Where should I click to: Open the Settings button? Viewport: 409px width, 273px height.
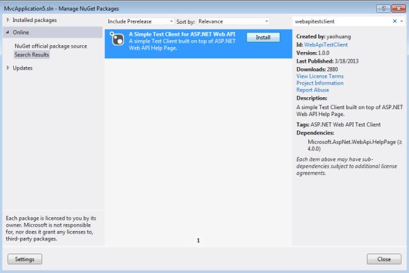point(25,259)
